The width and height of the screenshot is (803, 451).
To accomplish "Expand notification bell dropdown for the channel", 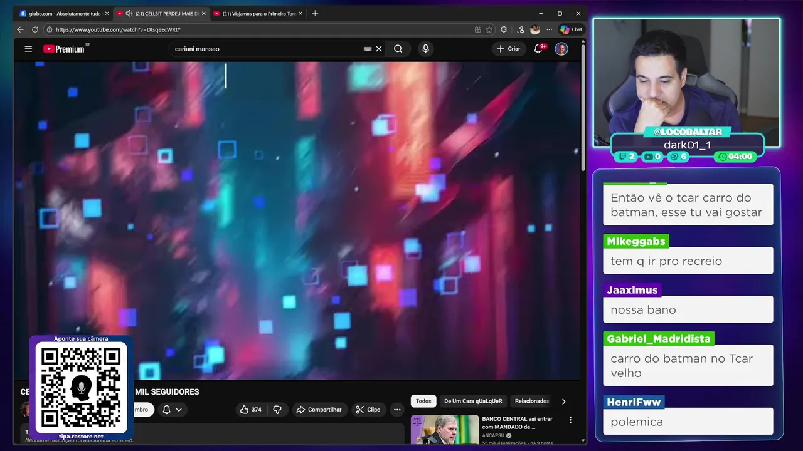I will [x=172, y=410].
